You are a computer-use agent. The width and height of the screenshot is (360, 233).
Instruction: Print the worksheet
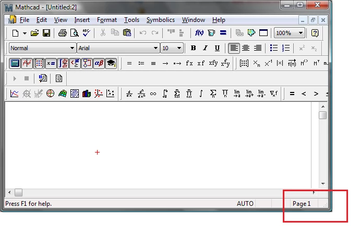coord(62,33)
